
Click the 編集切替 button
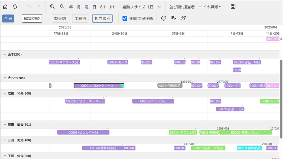click(x=32, y=18)
